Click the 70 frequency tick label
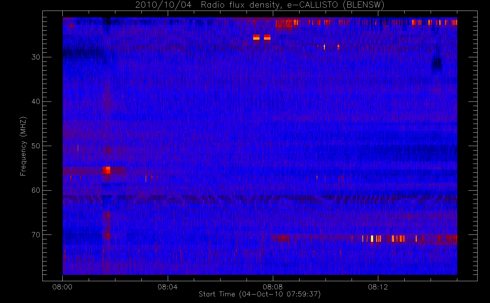Viewport: 490px width, 303px height. pyautogui.click(x=36, y=235)
